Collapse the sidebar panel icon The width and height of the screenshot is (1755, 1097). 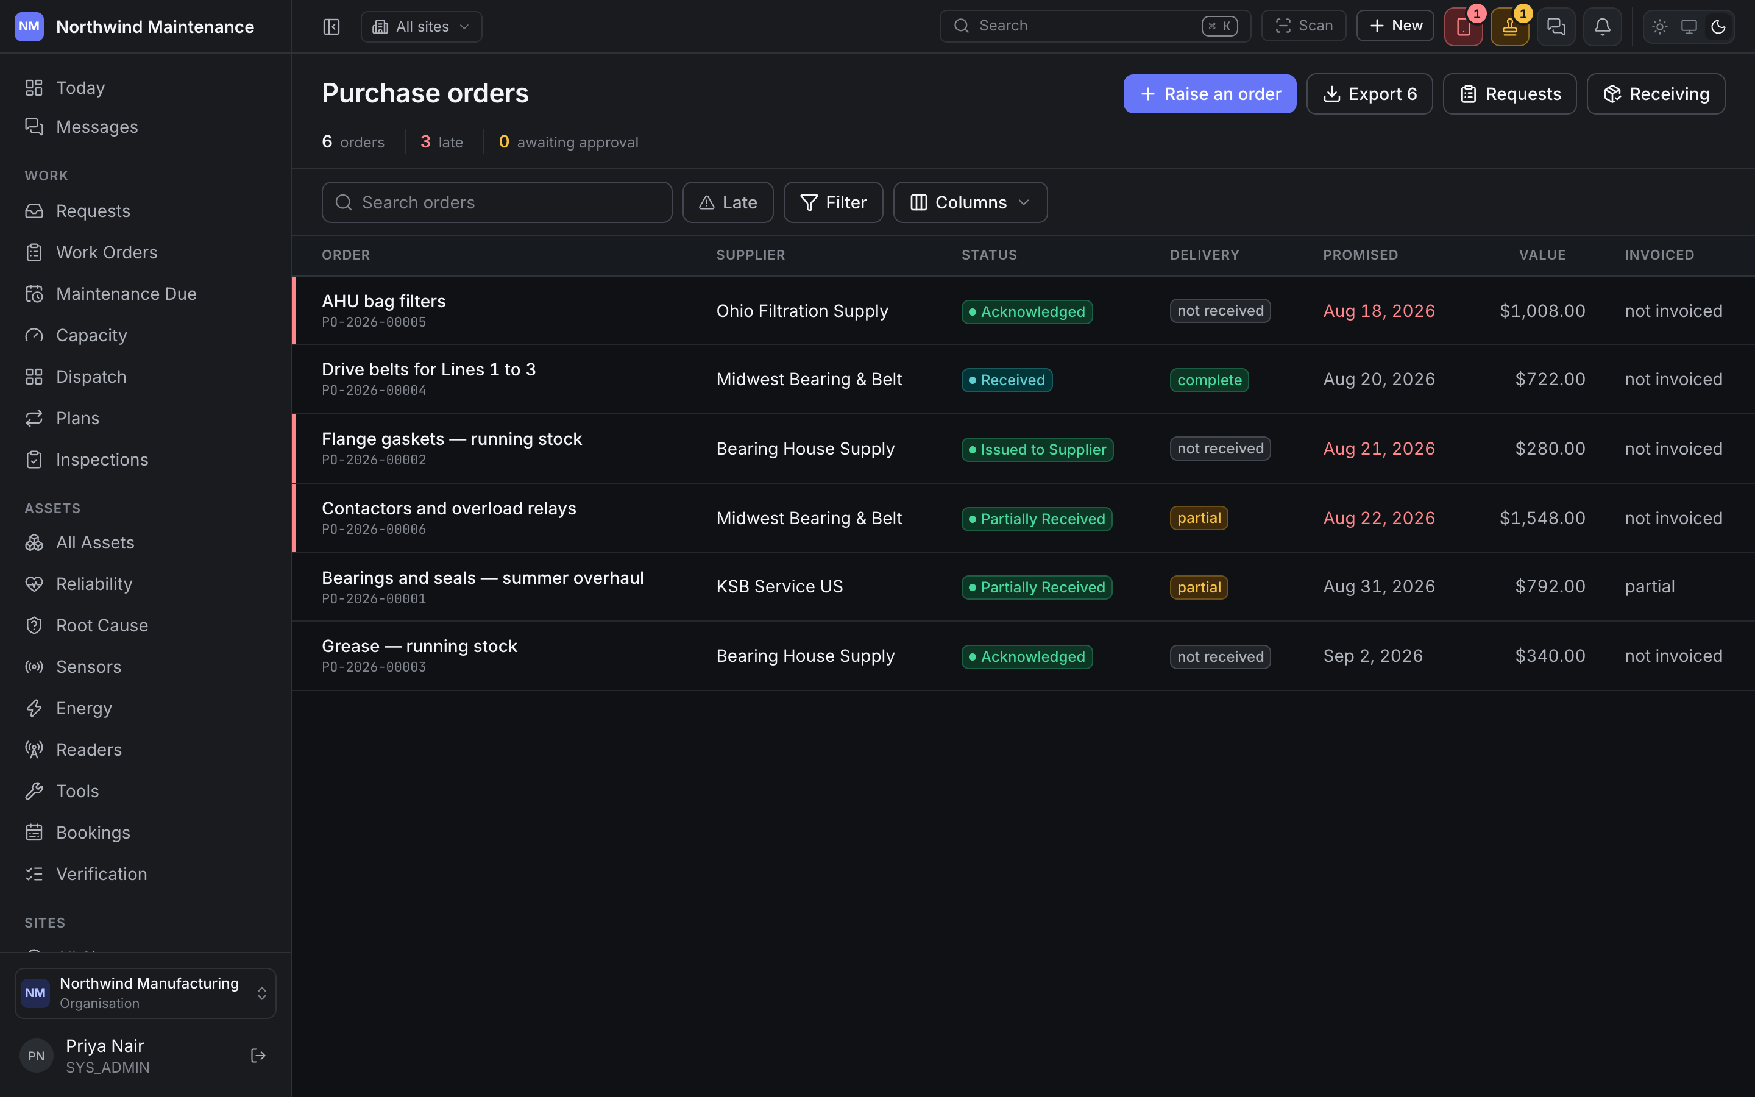click(x=331, y=27)
